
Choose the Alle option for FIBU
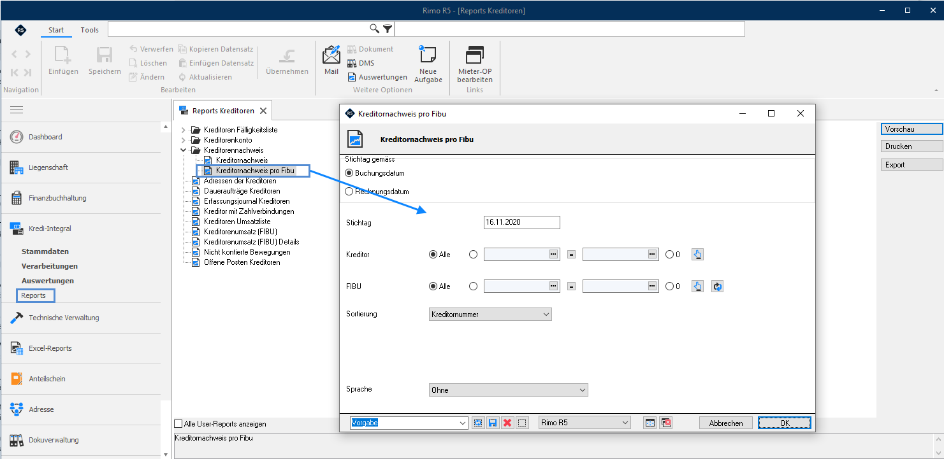point(433,286)
